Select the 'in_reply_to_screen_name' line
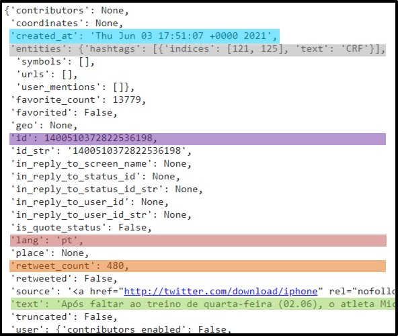 (101, 164)
